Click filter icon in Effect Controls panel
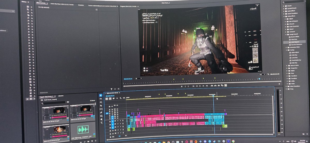This screenshot has height=143, width=310. click(x=111, y=89)
